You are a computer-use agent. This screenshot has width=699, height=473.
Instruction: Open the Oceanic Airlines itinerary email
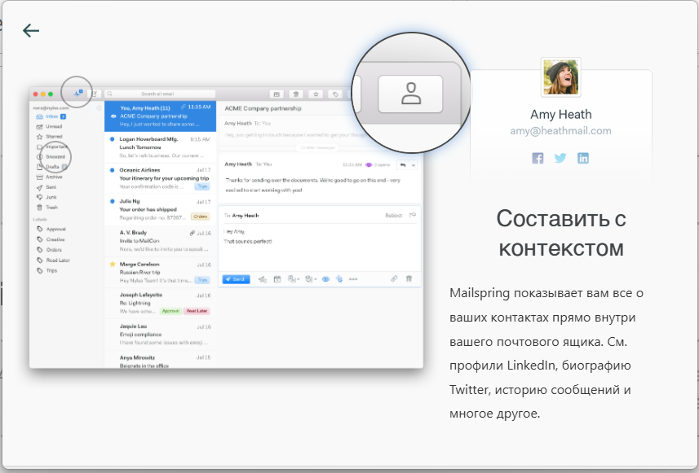[x=160, y=178]
